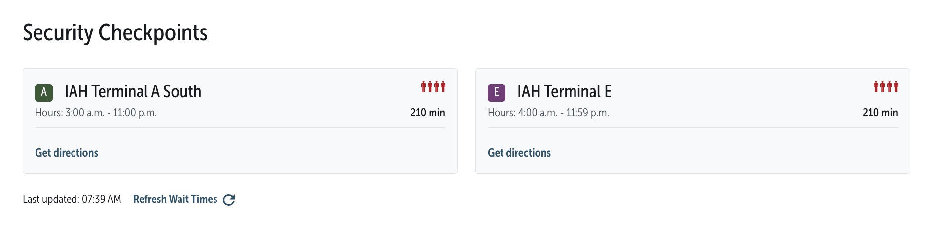Click the purple Terminal E badge icon
This screenshot has height=229, width=935.
(x=496, y=92)
